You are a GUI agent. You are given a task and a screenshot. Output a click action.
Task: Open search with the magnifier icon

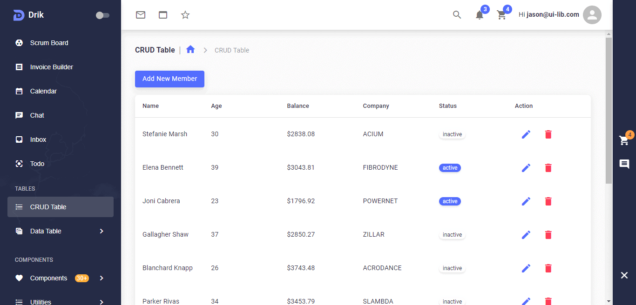click(x=457, y=15)
